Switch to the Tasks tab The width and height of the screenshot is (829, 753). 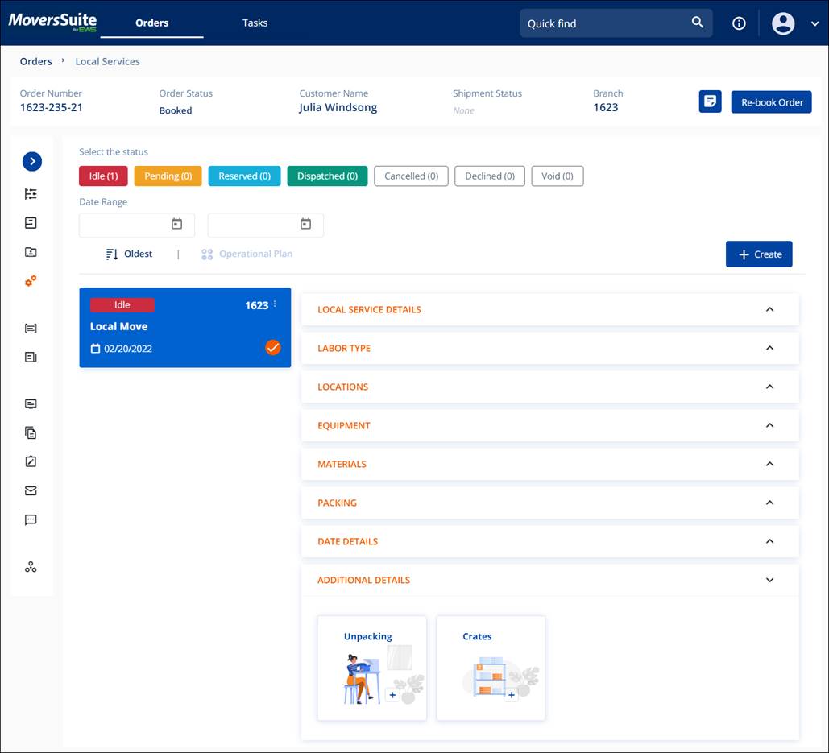pyautogui.click(x=255, y=23)
